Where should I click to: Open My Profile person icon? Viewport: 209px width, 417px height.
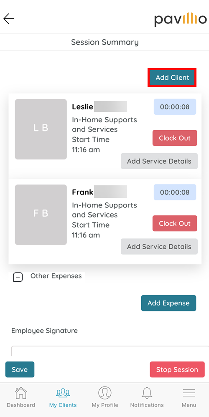click(x=105, y=393)
